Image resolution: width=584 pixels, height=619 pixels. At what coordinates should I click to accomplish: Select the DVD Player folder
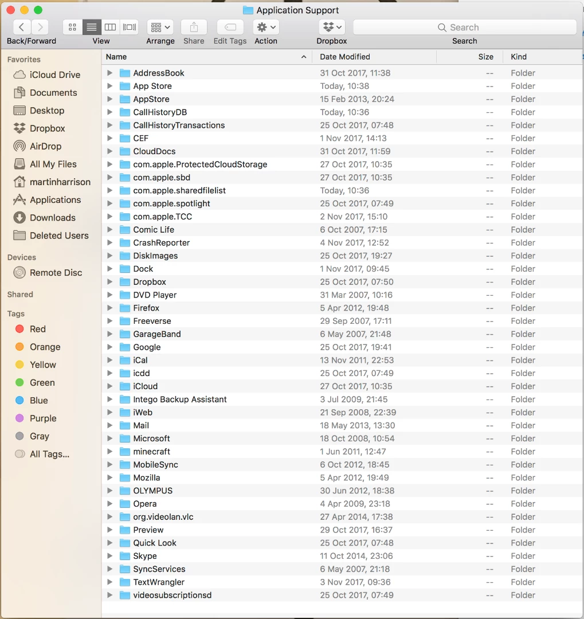(x=342, y=295)
